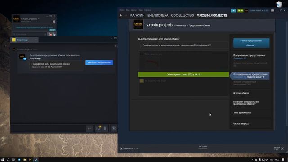Viewport: 288px width, 162px height.
Task: Click the sender avatar in chat message
Action: click(22, 56)
